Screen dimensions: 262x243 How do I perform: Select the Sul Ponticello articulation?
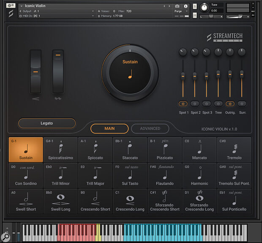click(x=234, y=201)
